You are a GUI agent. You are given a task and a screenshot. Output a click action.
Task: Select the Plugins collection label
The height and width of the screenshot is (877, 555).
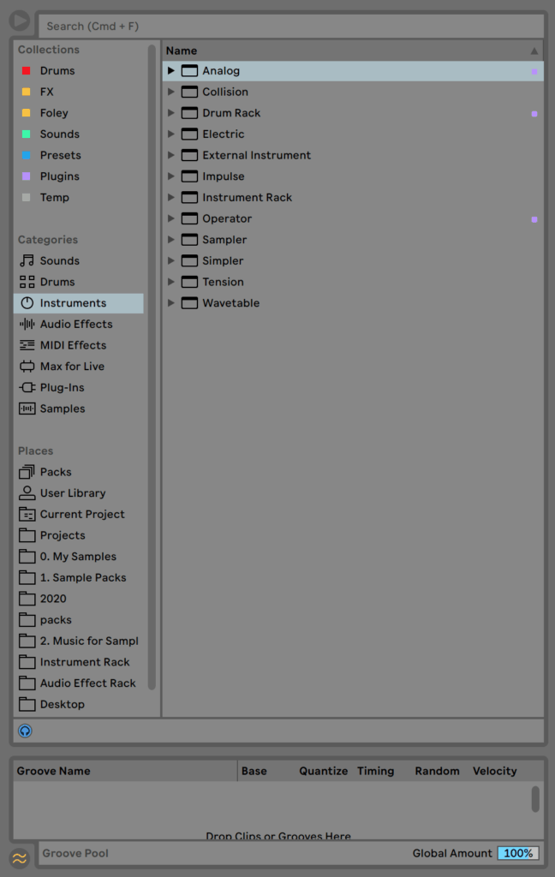click(x=59, y=176)
